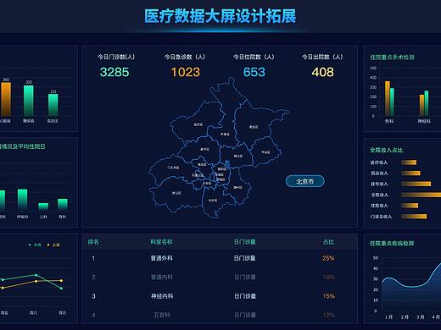Click the 3月 label on area chart
Screen dimensions: 441x330
point(420,317)
